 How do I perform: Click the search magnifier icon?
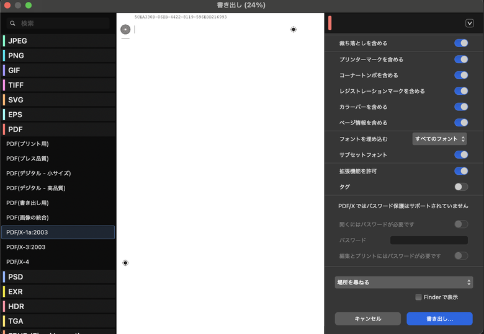[x=12, y=23]
